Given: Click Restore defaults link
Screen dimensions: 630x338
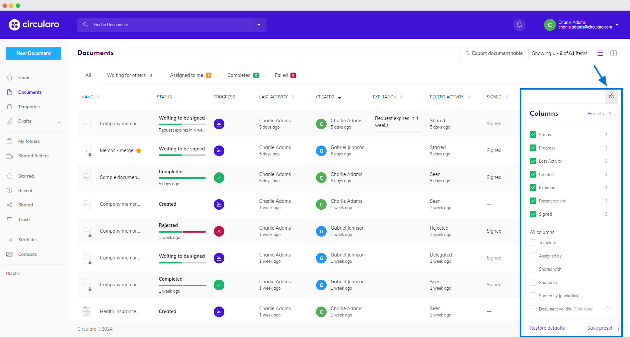Looking at the screenshot, I should pos(547,328).
